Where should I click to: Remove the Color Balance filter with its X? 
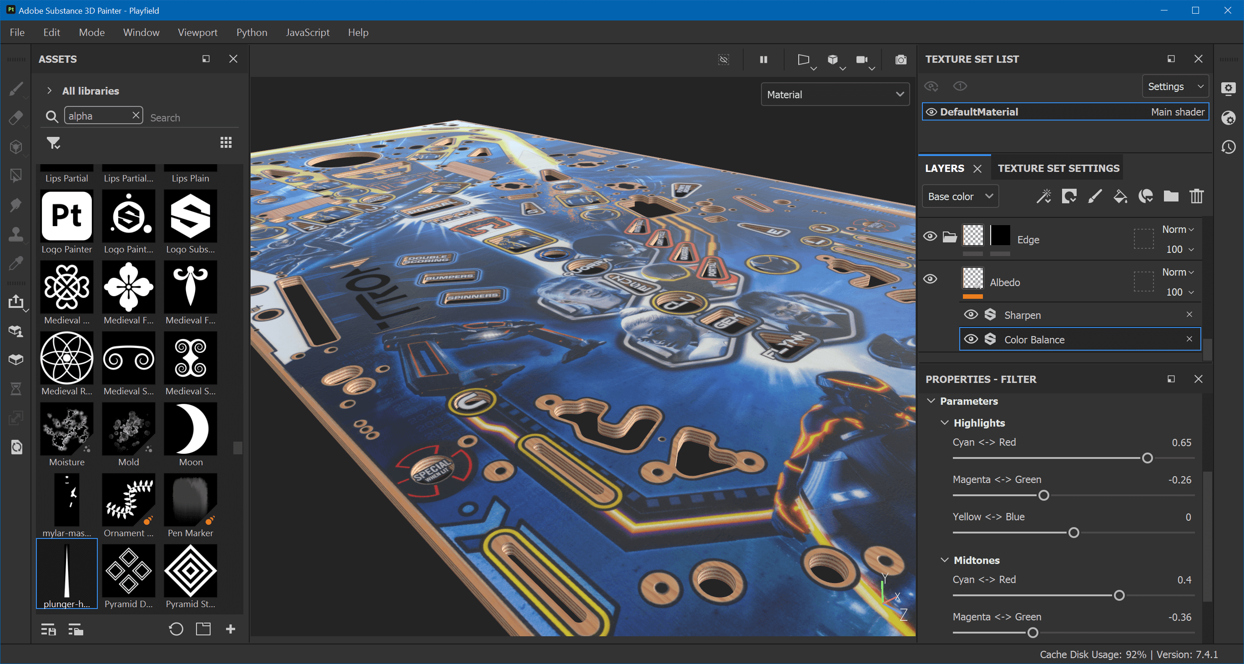coord(1189,339)
